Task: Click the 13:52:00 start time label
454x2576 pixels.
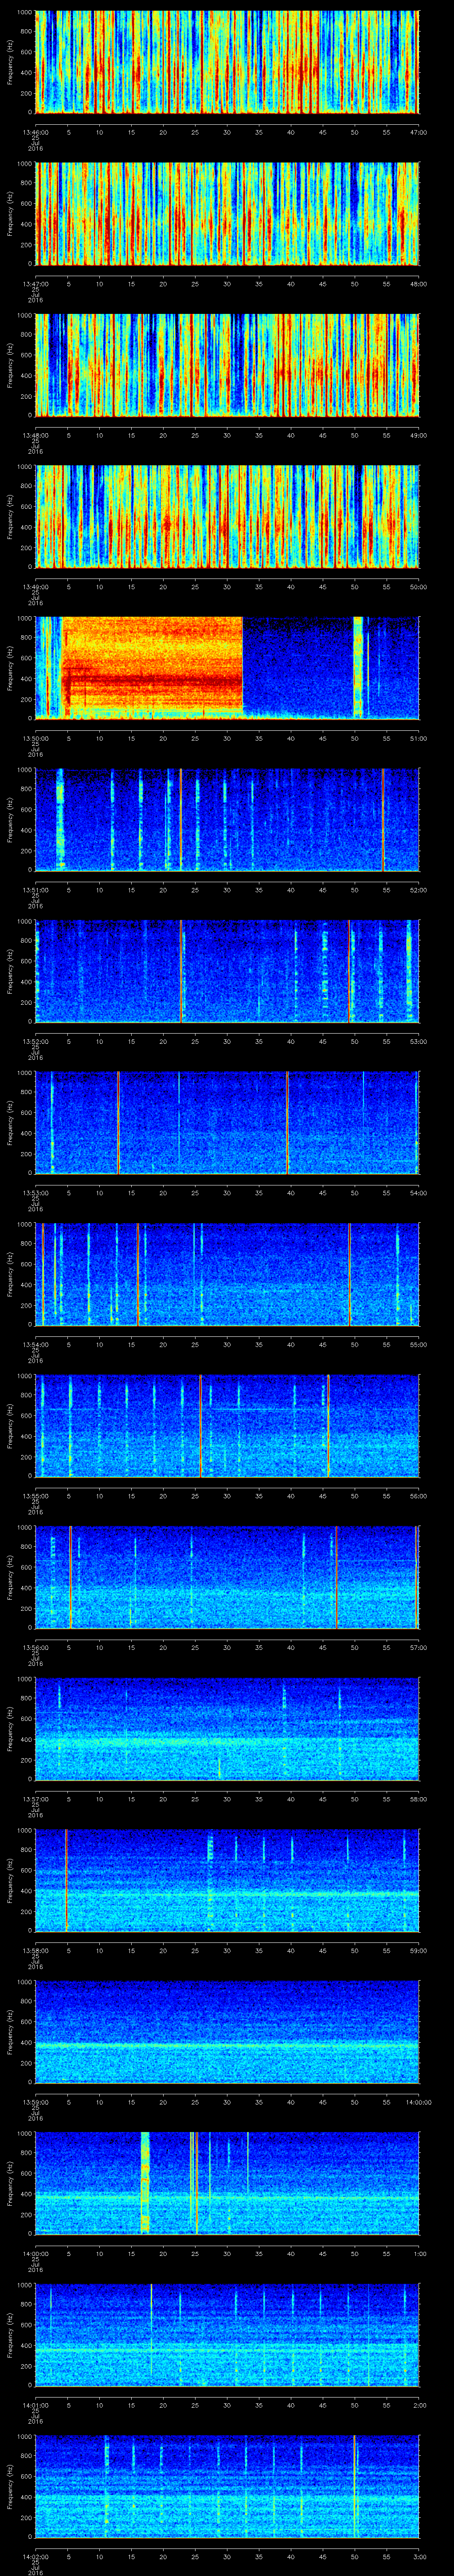Action: point(36,1042)
